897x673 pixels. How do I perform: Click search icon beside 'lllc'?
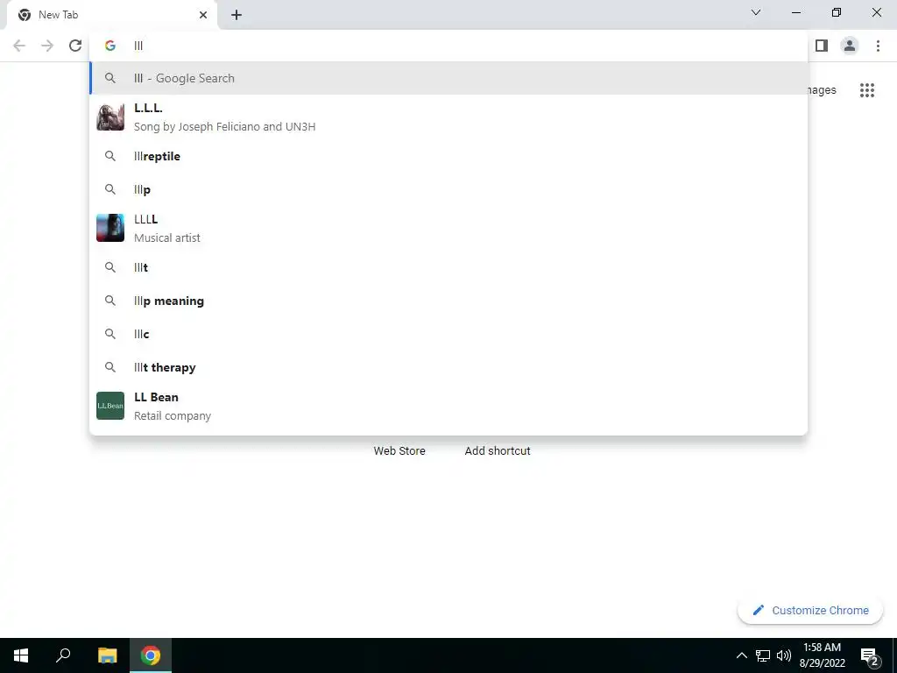pos(110,334)
